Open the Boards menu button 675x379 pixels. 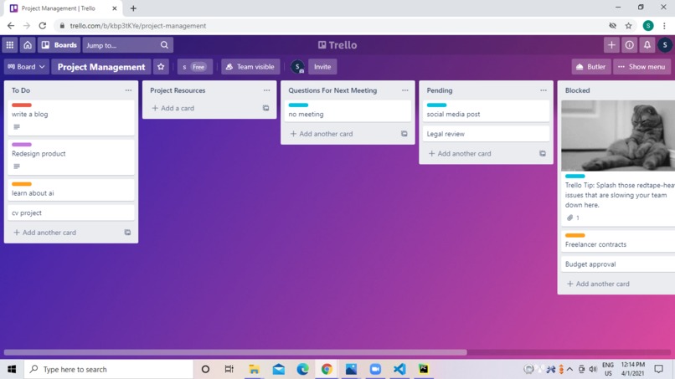click(59, 44)
